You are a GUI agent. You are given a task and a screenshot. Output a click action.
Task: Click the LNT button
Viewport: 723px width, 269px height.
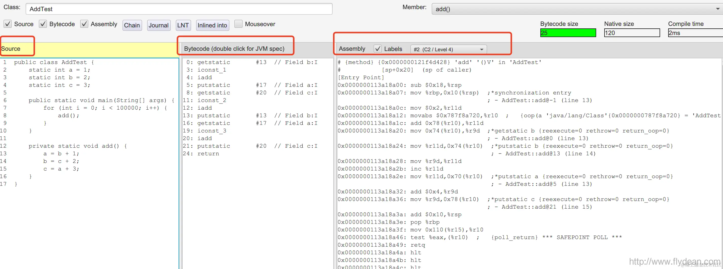(x=183, y=25)
